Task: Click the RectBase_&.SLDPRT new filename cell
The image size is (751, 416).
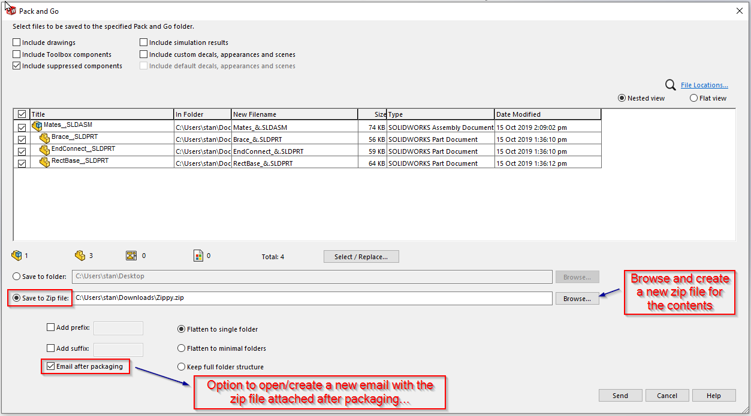Action: pyautogui.click(x=294, y=163)
